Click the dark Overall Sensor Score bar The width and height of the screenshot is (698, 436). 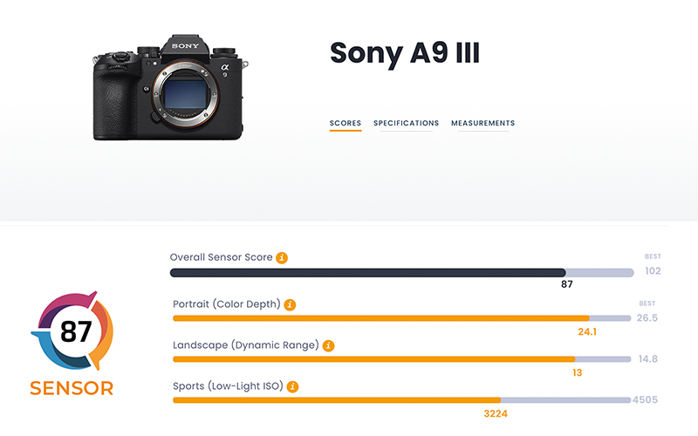point(367,273)
